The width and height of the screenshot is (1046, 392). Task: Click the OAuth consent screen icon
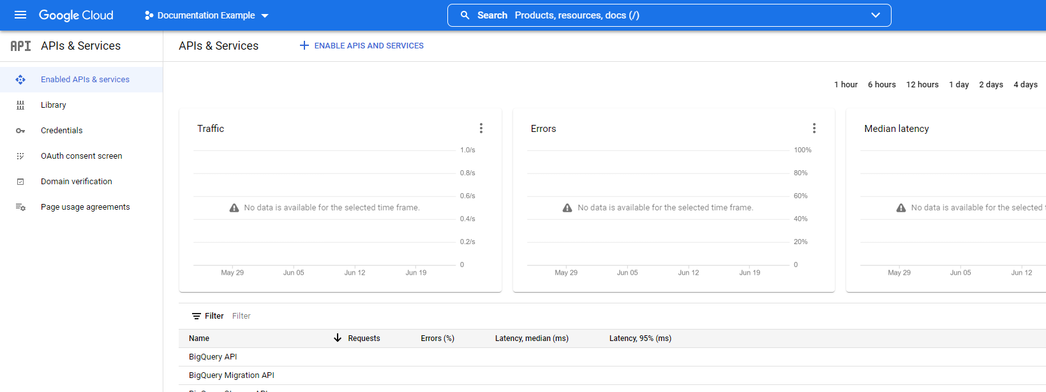pyautogui.click(x=20, y=156)
